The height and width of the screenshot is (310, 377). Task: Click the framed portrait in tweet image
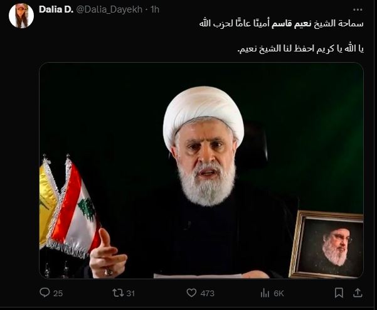(x=327, y=244)
